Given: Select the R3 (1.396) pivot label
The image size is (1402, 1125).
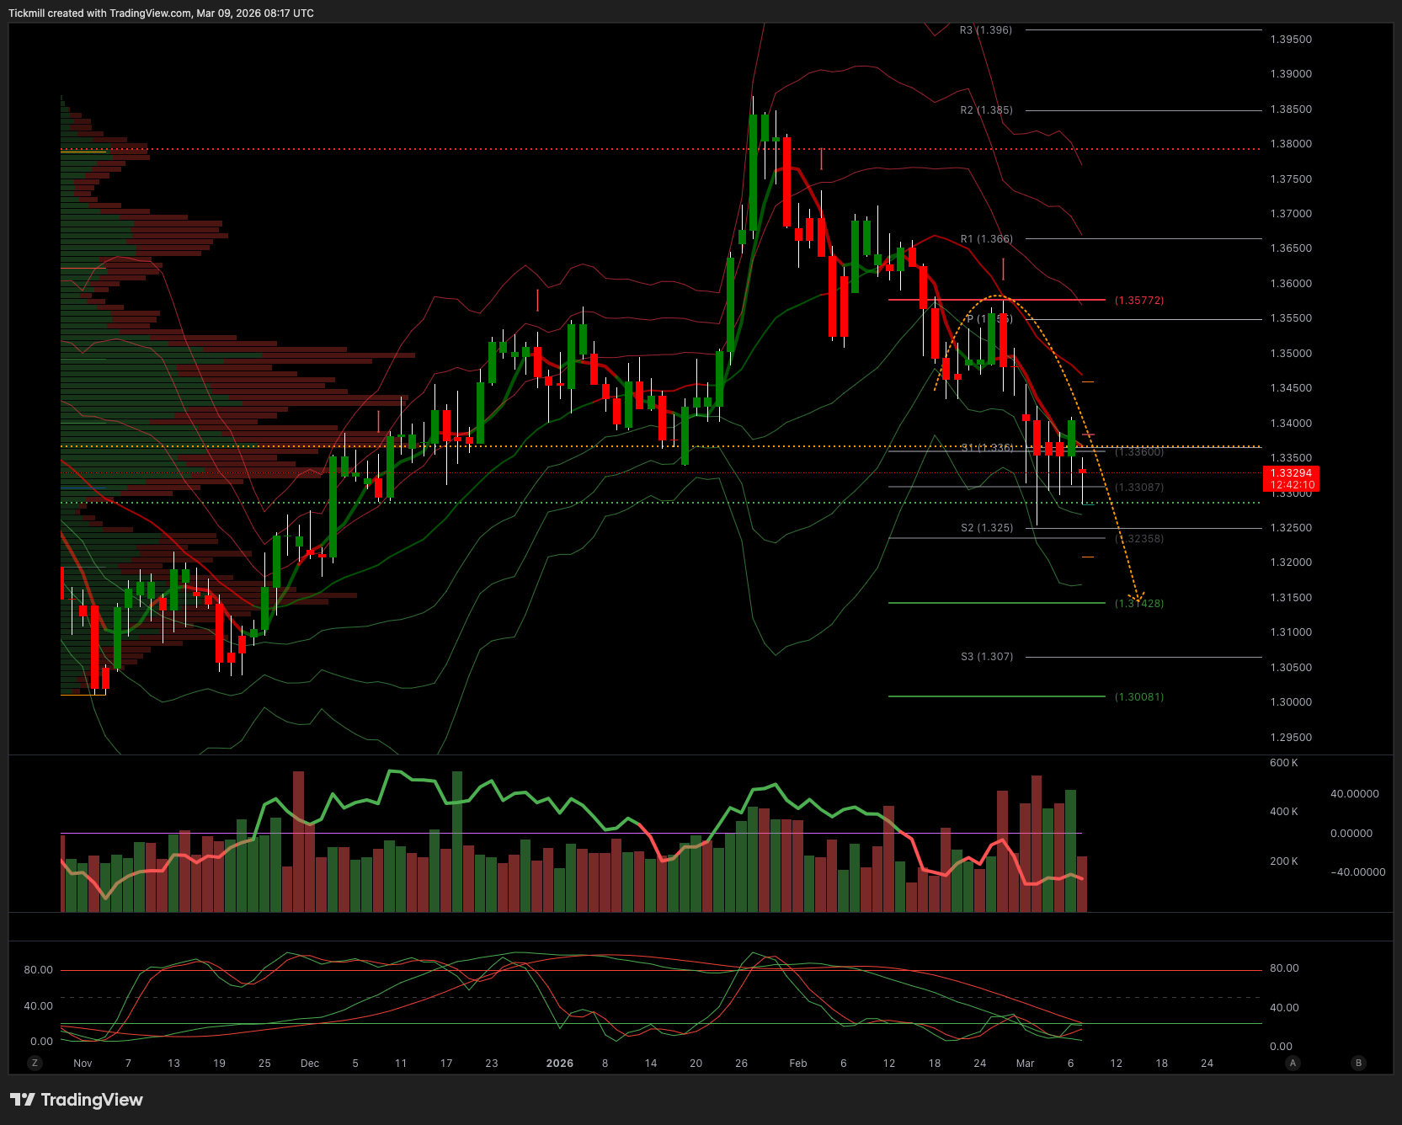Looking at the screenshot, I should click(x=986, y=30).
